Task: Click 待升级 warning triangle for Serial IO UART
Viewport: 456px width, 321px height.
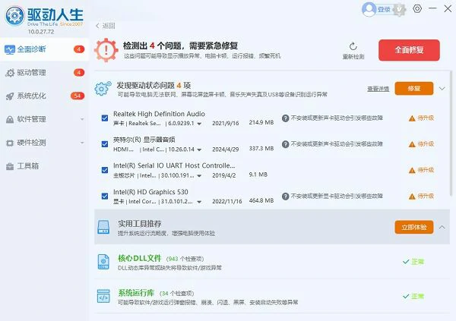Action: 412,171
